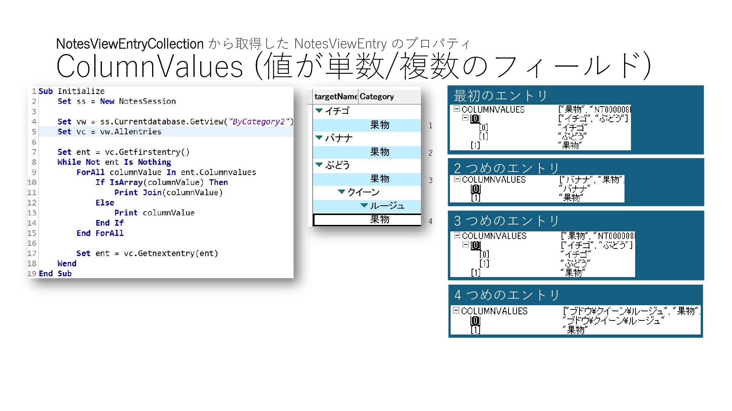Collapse [0] node in 最初のエントリ panel
The height and width of the screenshot is (411, 732).
coord(465,118)
